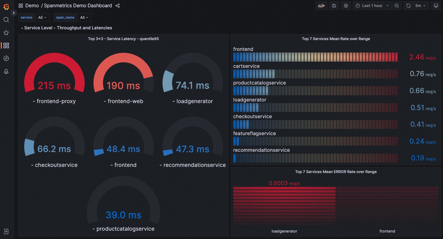Image resolution: width=443 pixels, height=239 pixels.
Task: Open the 5m refresh interval dropdown
Action: (421, 6)
